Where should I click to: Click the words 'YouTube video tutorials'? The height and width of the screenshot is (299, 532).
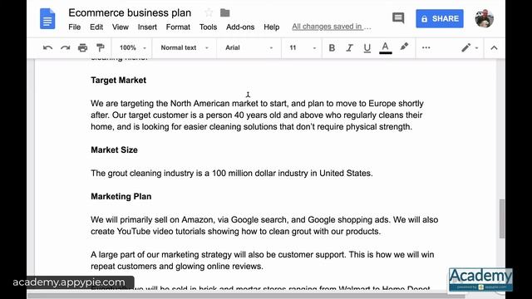pyautogui.click(x=161, y=232)
